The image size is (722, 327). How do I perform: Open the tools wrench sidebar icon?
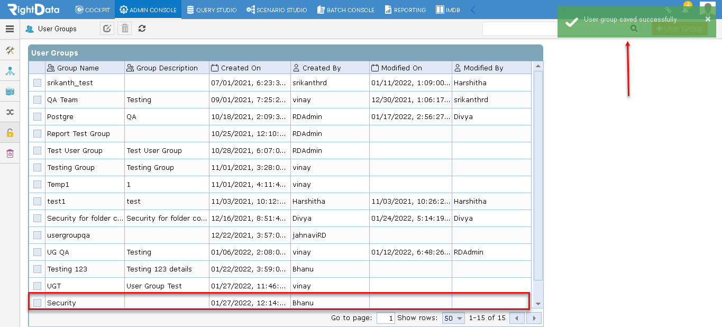point(10,50)
